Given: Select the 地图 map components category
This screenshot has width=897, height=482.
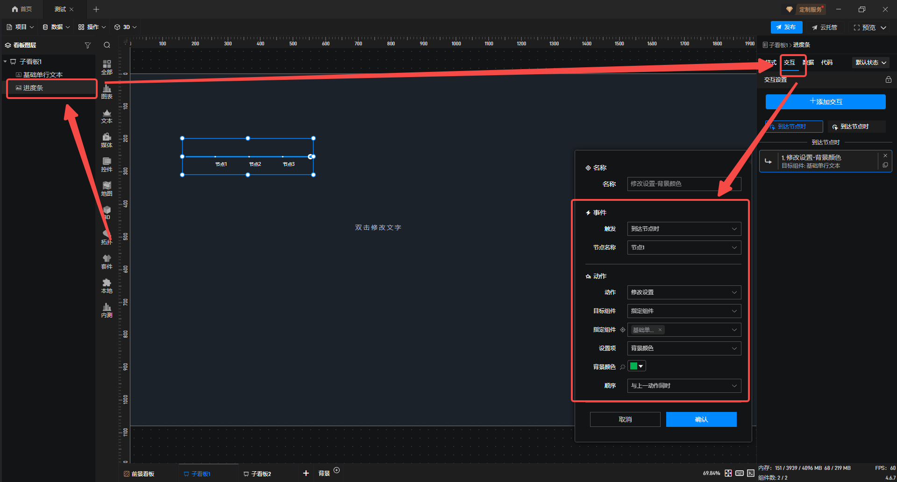Looking at the screenshot, I should click(107, 188).
